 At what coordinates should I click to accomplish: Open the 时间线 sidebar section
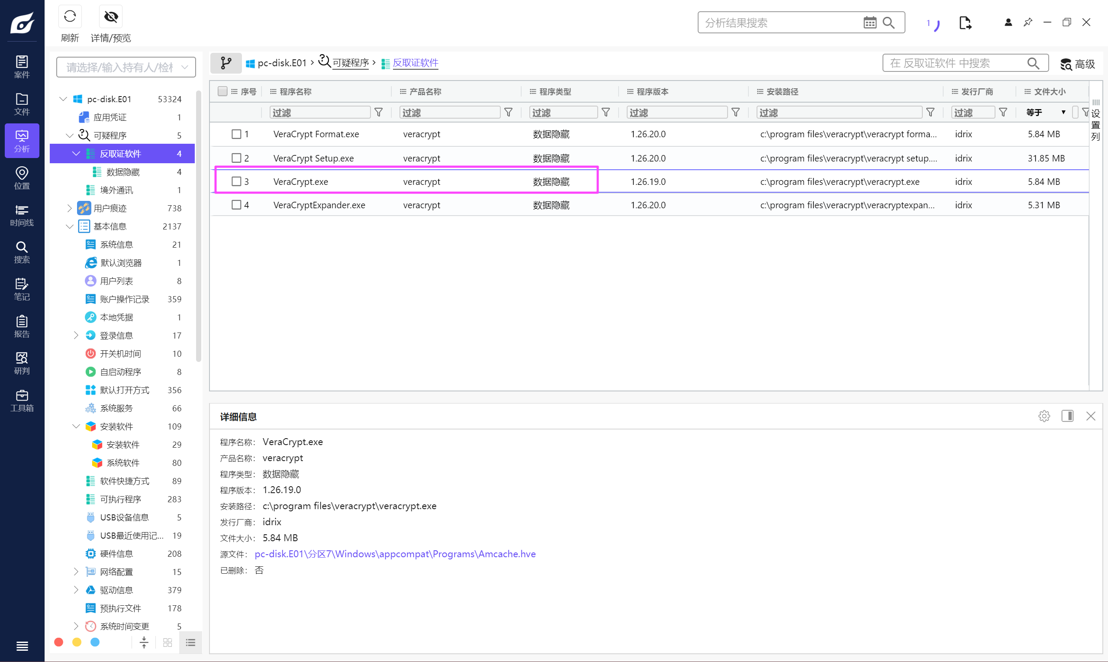(22, 215)
